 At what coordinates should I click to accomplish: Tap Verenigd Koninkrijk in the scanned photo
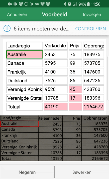point(19,147)
